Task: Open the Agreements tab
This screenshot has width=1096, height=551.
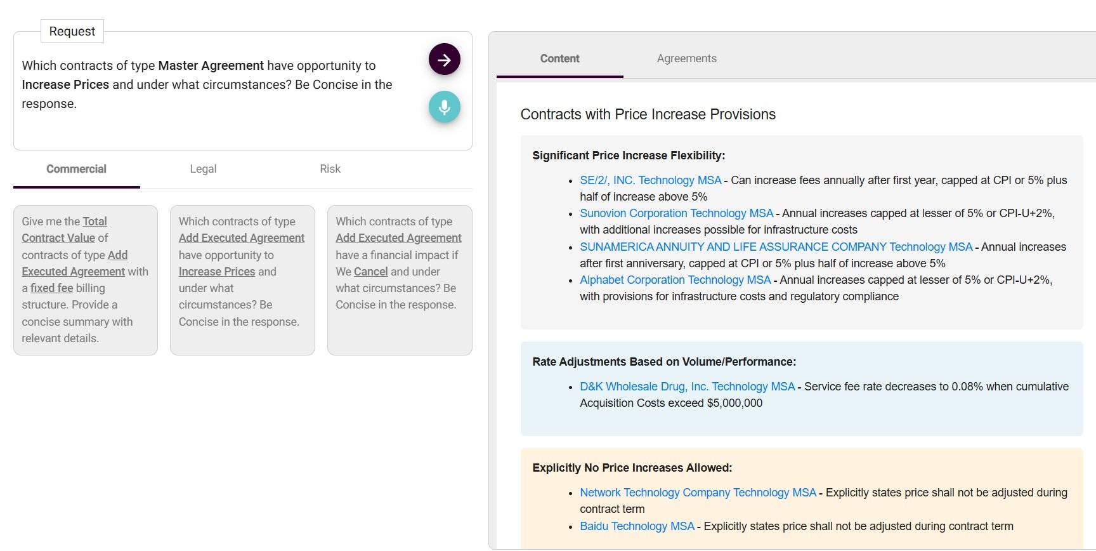Action: (x=686, y=58)
